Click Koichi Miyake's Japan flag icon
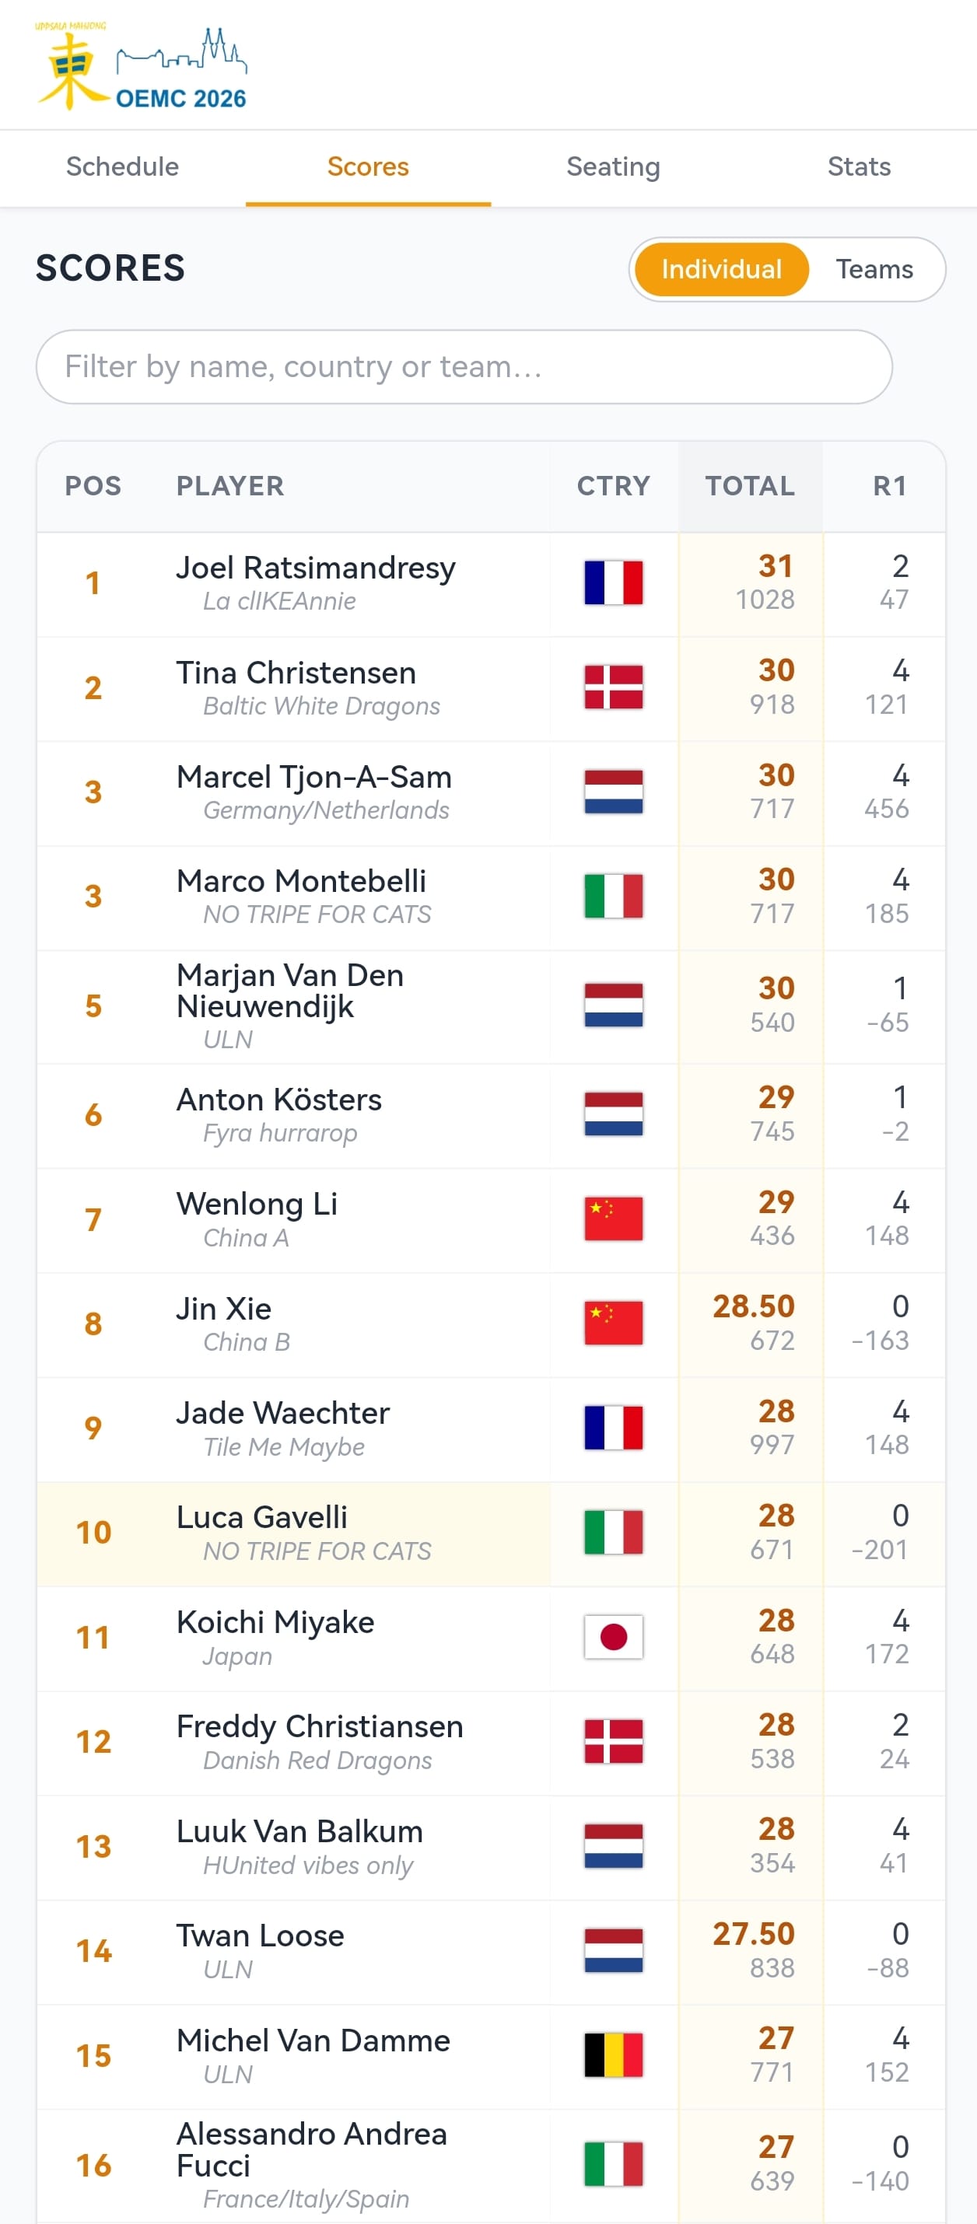The image size is (977, 2224). point(613,1636)
